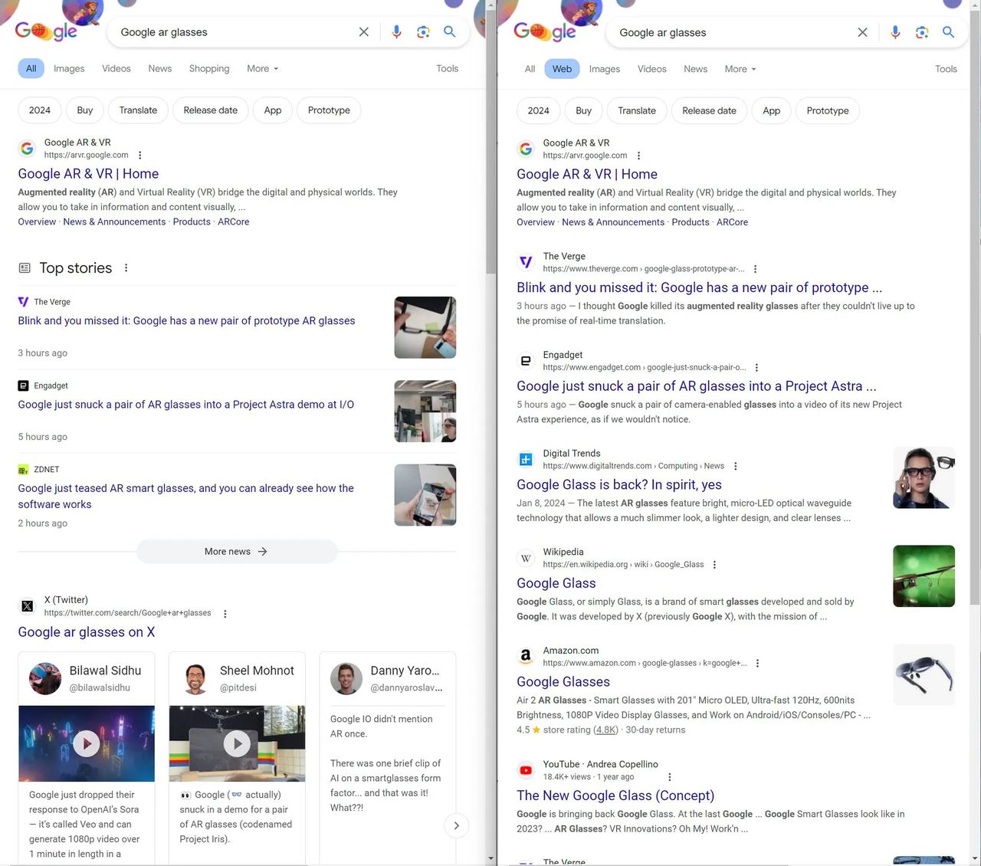
Task: Click the magnifier search button in right window
Action: [948, 32]
